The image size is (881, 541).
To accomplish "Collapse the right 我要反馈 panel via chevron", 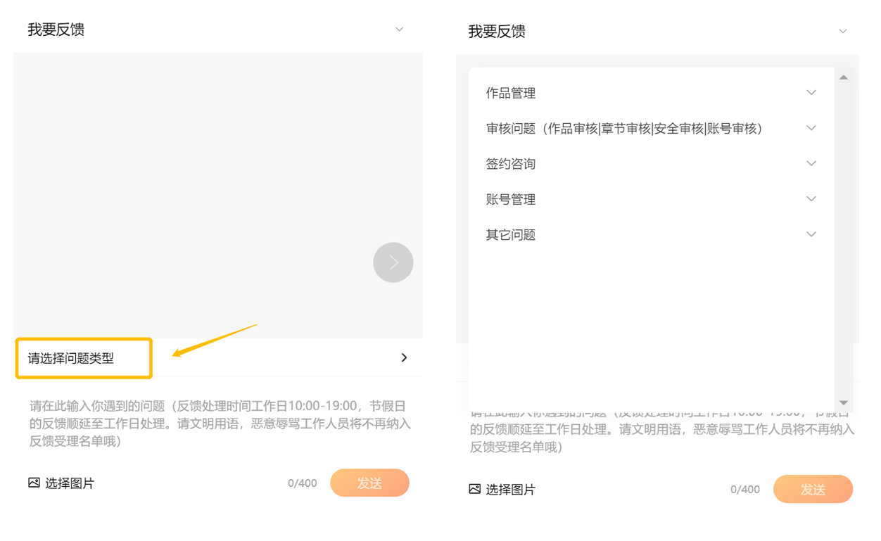I will [x=842, y=32].
